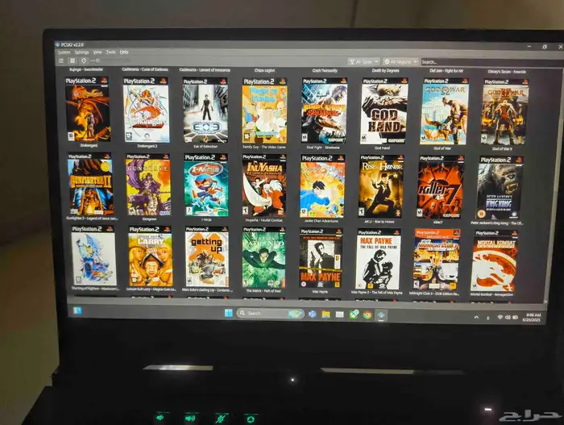Open the All Types filter dropdown
The image size is (564, 425).
tap(363, 62)
